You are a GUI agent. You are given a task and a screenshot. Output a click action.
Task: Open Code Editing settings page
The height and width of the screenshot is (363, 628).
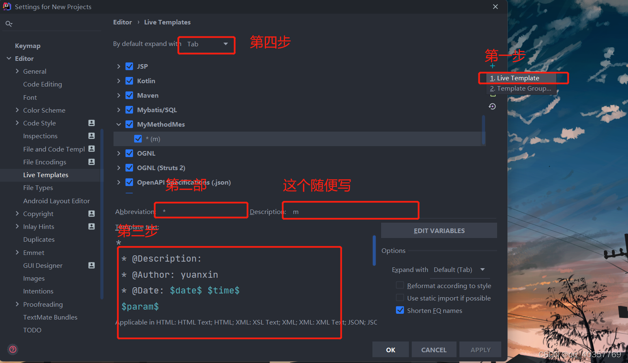pos(43,84)
